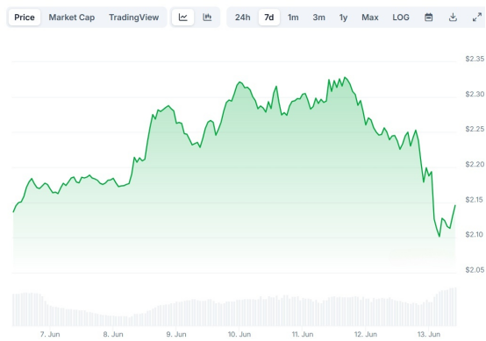Select the Market Cap tab
Screen dimensions: 486x341
(x=72, y=17)
